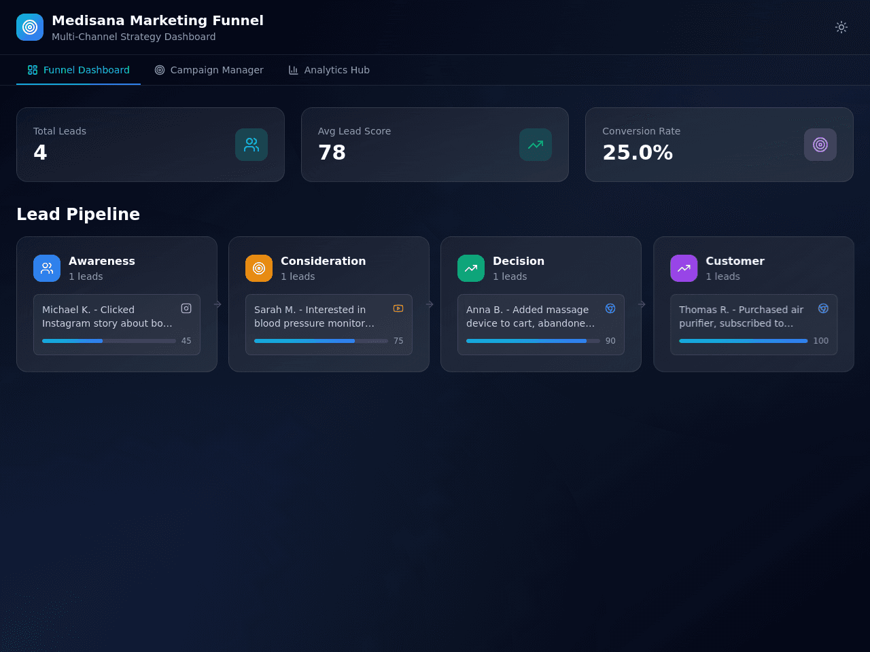Click the arrow between Awareness and Consideration
The image size is (870, 652).
(x=217, y=304)
